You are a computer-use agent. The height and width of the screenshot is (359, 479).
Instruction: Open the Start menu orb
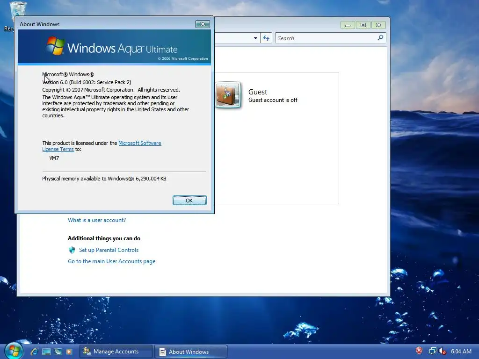14,351
